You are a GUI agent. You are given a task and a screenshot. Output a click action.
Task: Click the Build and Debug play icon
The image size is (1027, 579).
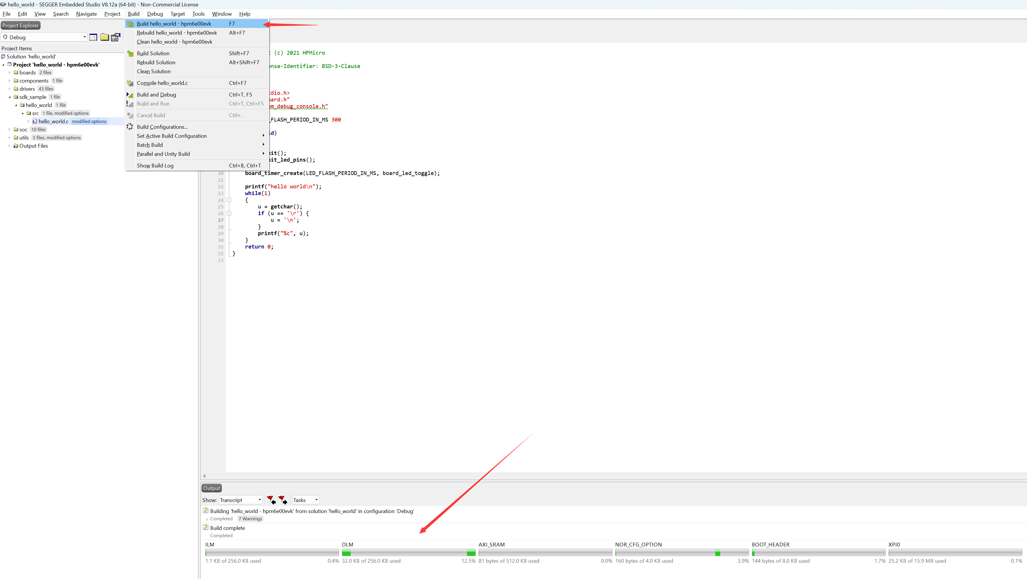(x=130, y=95)
